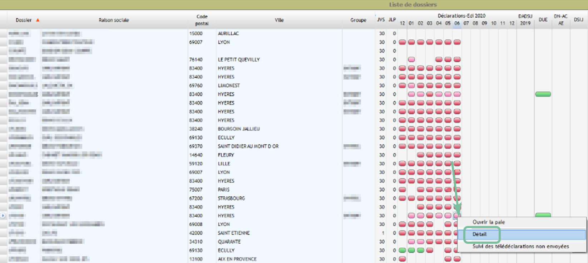Click the row selector beside the AURILLAC row
This screenshot has width=588, height=263.
point(4,33)
